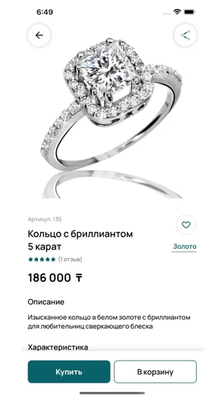Image resolution: width=224 pixels, height=398 pixels.
Task: Toggle the heart favorite icon
Action: 186,225
